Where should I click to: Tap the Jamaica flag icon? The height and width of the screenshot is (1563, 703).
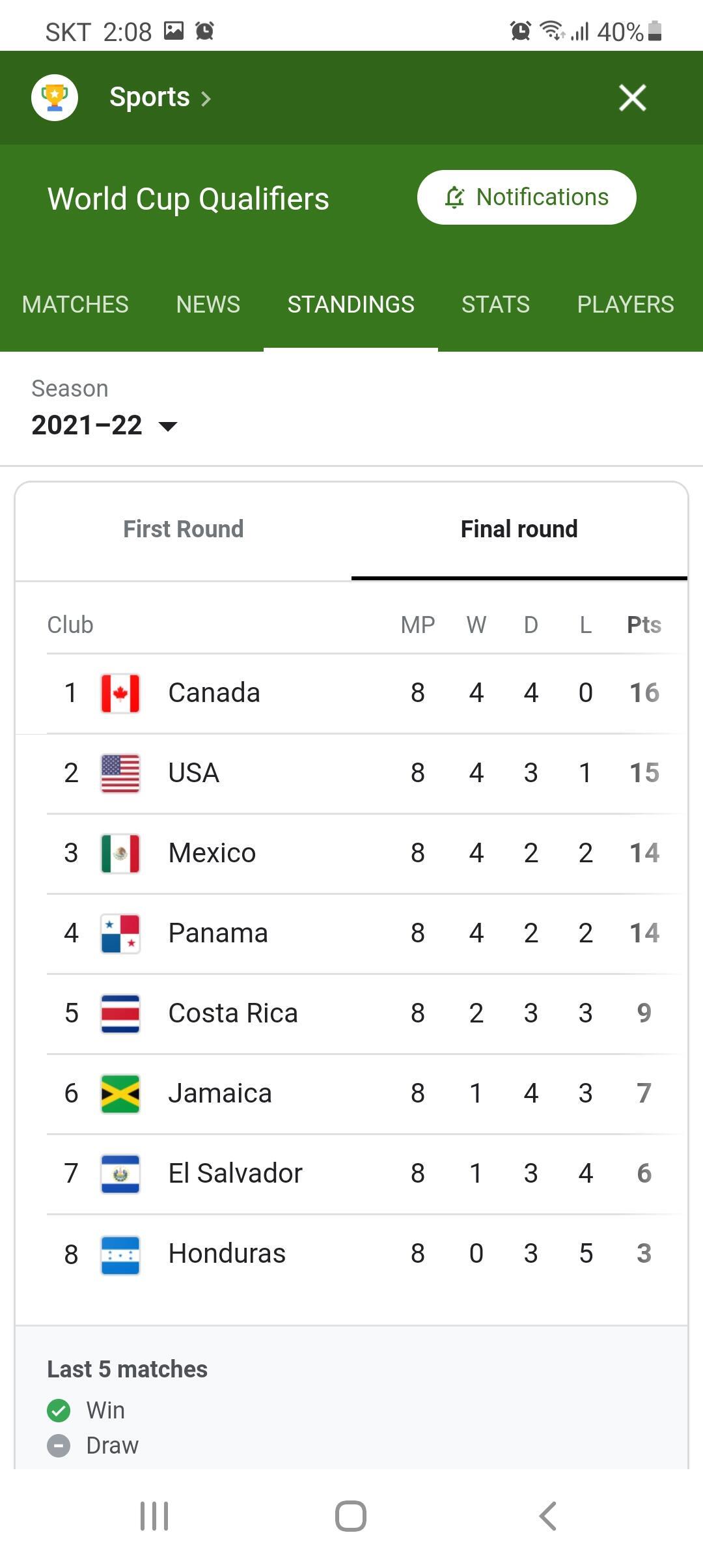pos(120,1093)
